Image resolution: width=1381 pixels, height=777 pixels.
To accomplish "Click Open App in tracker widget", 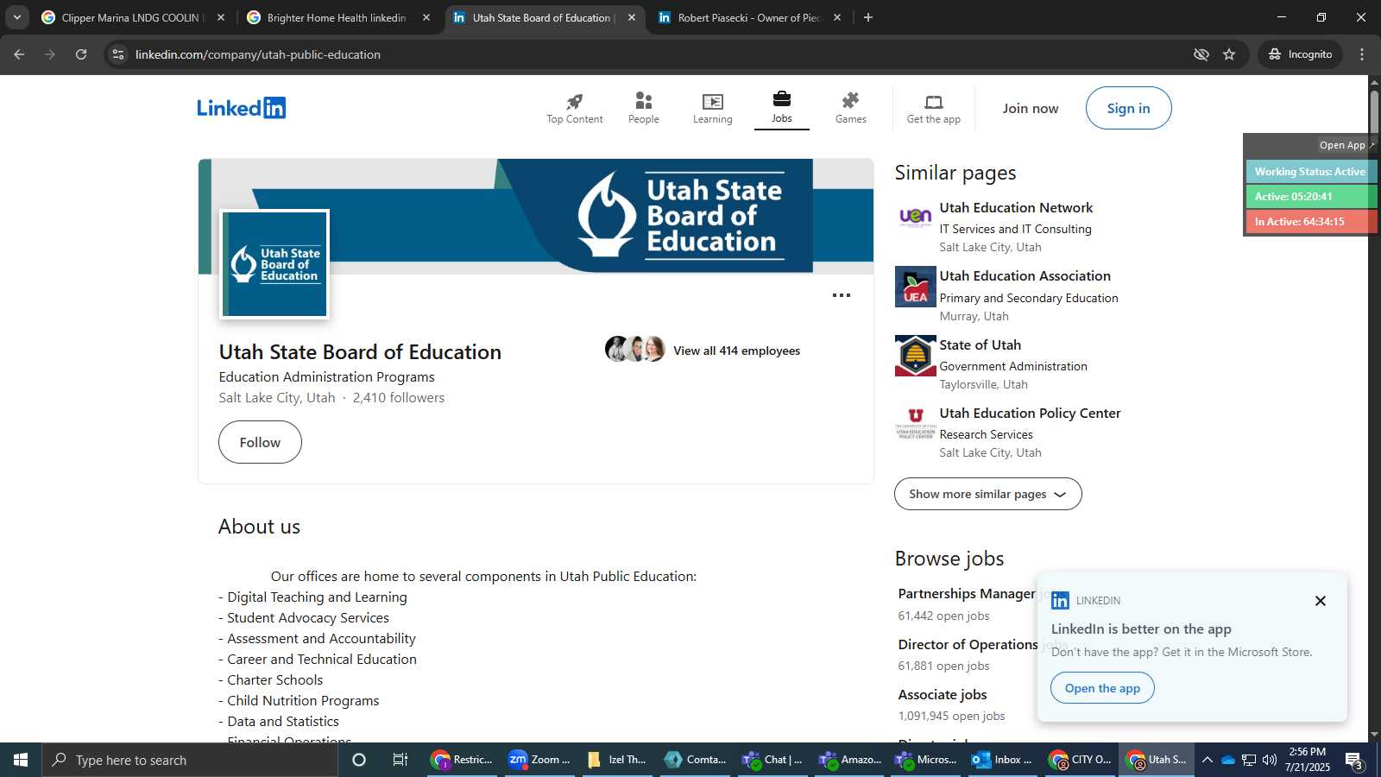I will [x=1346, y=145].
